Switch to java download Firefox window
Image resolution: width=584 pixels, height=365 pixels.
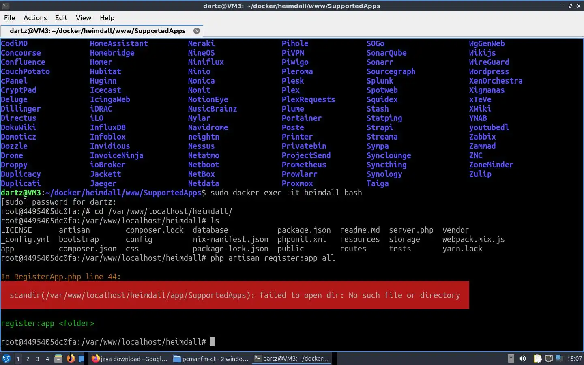click(x=129, y=359)
